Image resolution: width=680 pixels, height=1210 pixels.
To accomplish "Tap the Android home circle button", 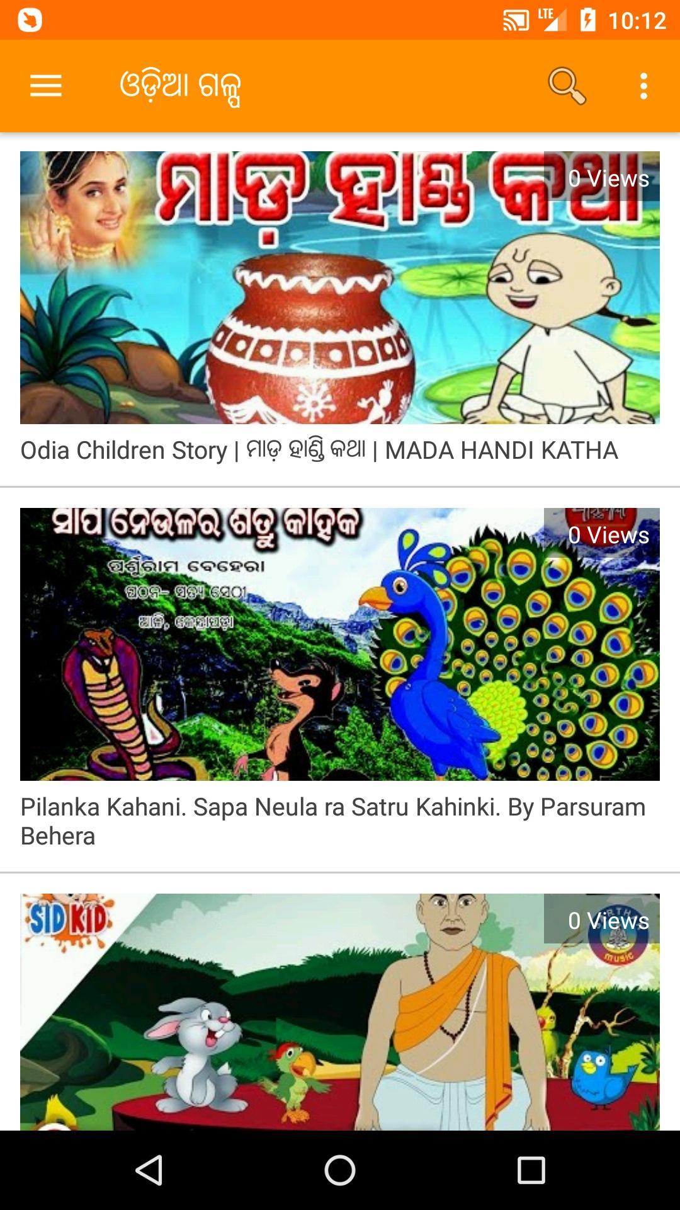I will coord(340,1170).
